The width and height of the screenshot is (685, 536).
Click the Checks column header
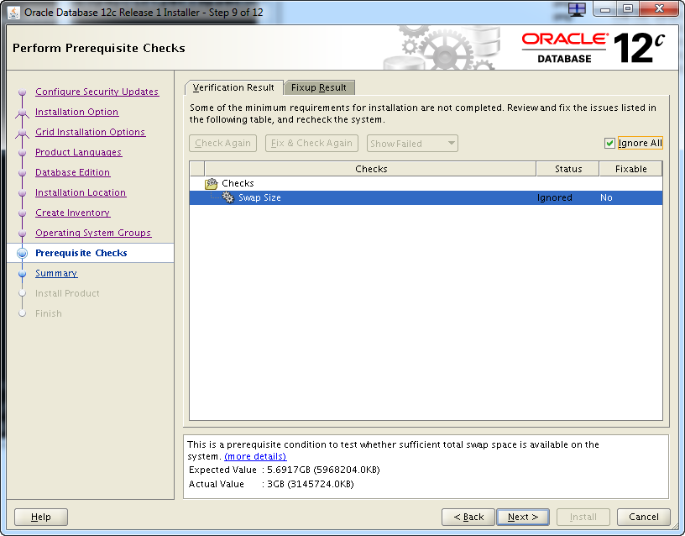[x=370, y=169]
